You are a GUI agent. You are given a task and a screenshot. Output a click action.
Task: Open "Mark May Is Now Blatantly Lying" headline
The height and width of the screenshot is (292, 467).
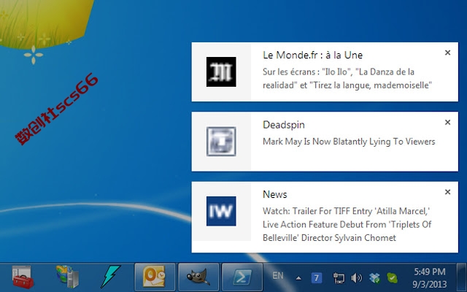(x=349, y=142)
